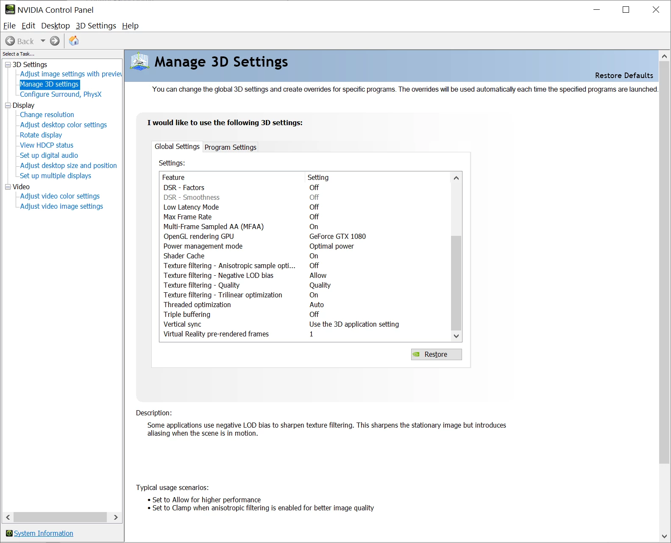Select Texture filtering - Quality row
The image size is (671, 543).
click(x=305, y=285)
